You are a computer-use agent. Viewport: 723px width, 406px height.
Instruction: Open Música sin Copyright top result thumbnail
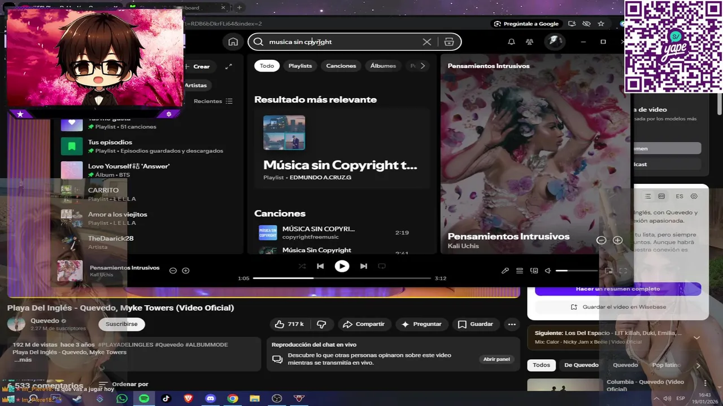point(284,133)
